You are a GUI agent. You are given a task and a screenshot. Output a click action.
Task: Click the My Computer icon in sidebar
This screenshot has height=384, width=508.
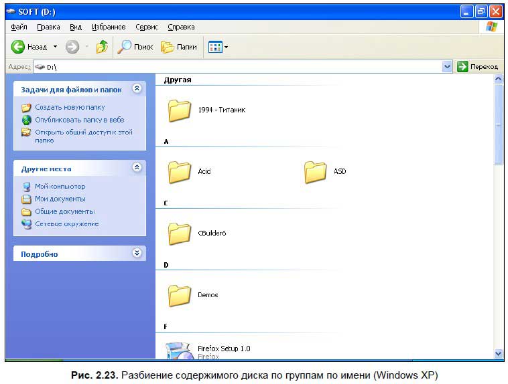pyautogui.click(x=26, y=187)
